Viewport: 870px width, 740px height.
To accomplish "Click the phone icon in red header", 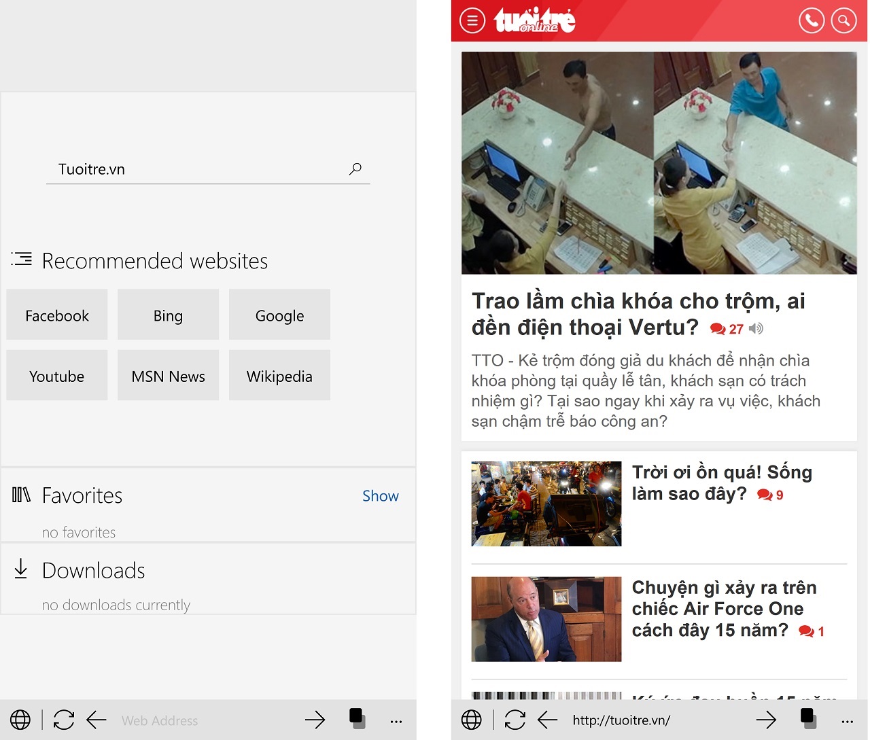I will pos(812,20).
